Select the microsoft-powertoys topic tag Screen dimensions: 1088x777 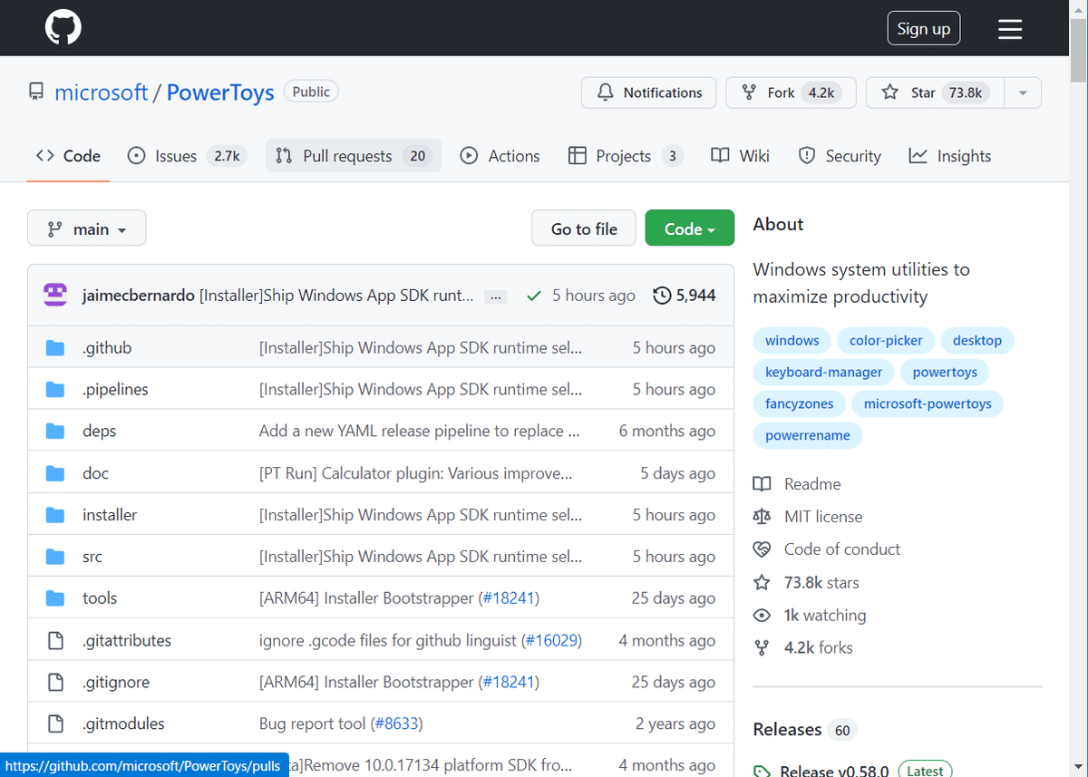pyautogui.click(x=928, y=404)
